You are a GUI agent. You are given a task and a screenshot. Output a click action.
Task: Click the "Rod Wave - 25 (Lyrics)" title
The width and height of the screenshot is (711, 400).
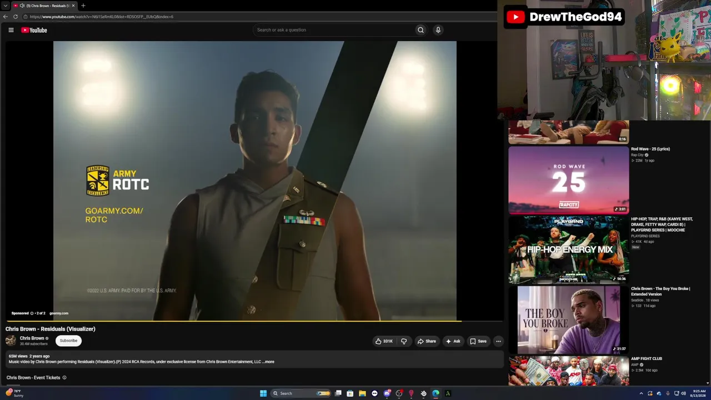pyautogui.click(x=650, y=149)
